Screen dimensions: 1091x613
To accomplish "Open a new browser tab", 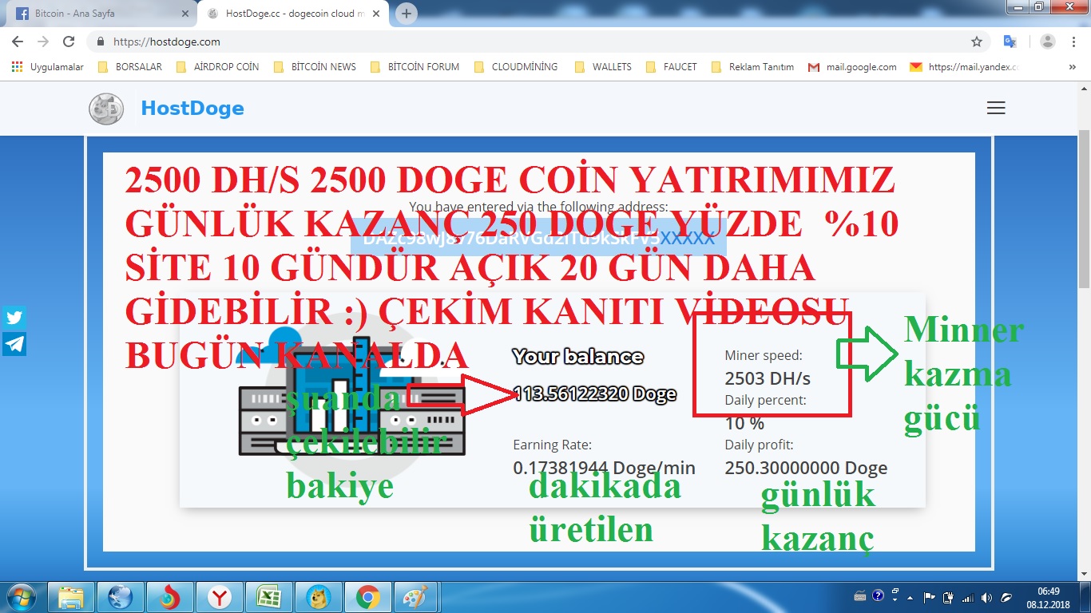I will point(407,14).
